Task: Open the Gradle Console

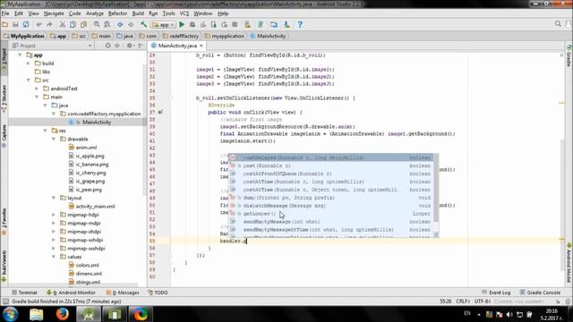Action: pos(540,292)
